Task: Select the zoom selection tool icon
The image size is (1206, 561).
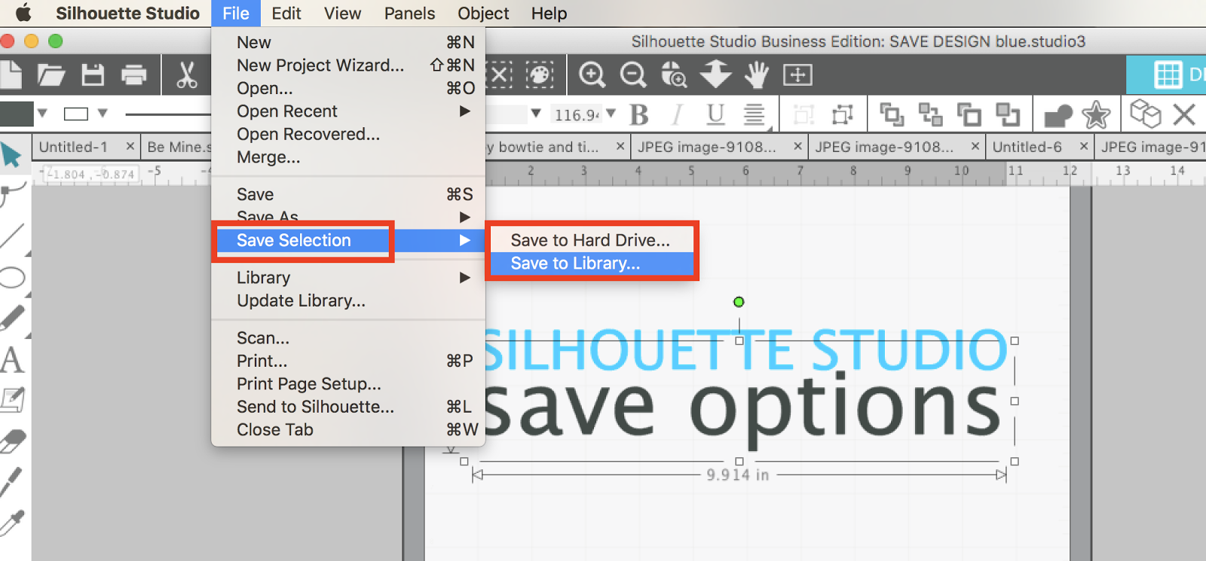Action: 674,75
